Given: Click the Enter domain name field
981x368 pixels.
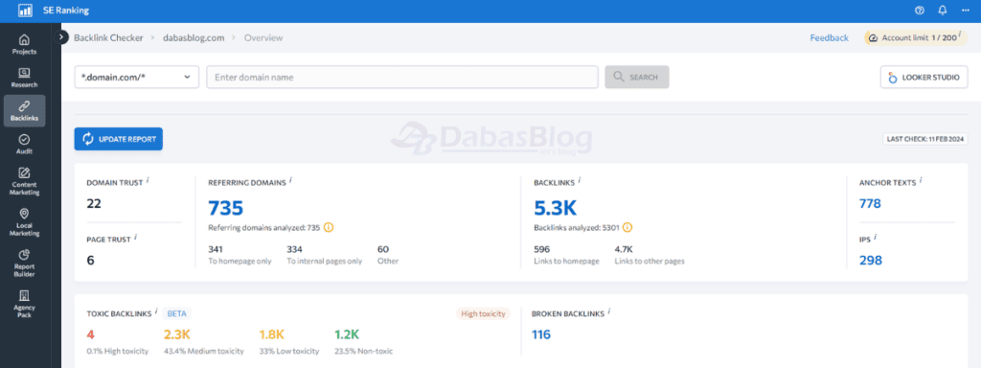Looking at the screenshot, I should [x=402, y=77].
